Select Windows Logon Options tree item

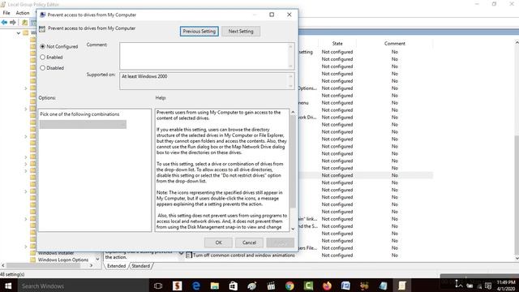pyautogui.click(x=63, y=260)
